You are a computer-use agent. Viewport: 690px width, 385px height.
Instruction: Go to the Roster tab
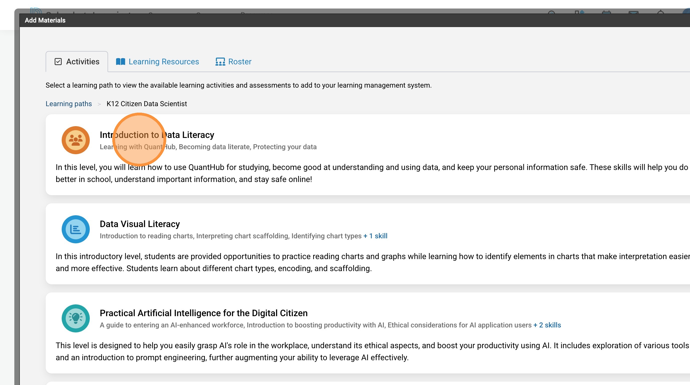coord(239,62)
